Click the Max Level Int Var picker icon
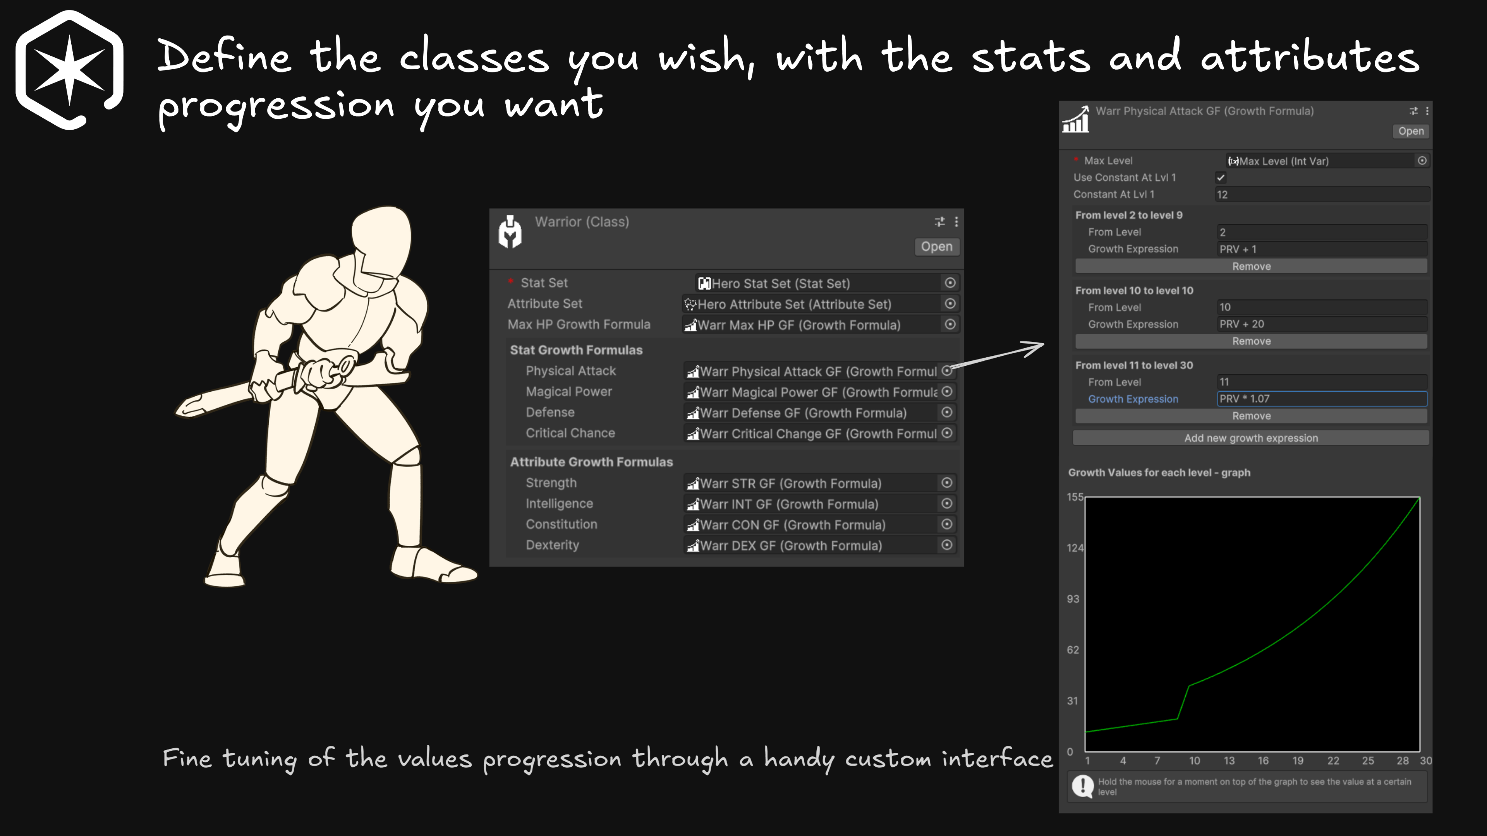Viewport: 1487px width, 836px height. point(1422,161)
